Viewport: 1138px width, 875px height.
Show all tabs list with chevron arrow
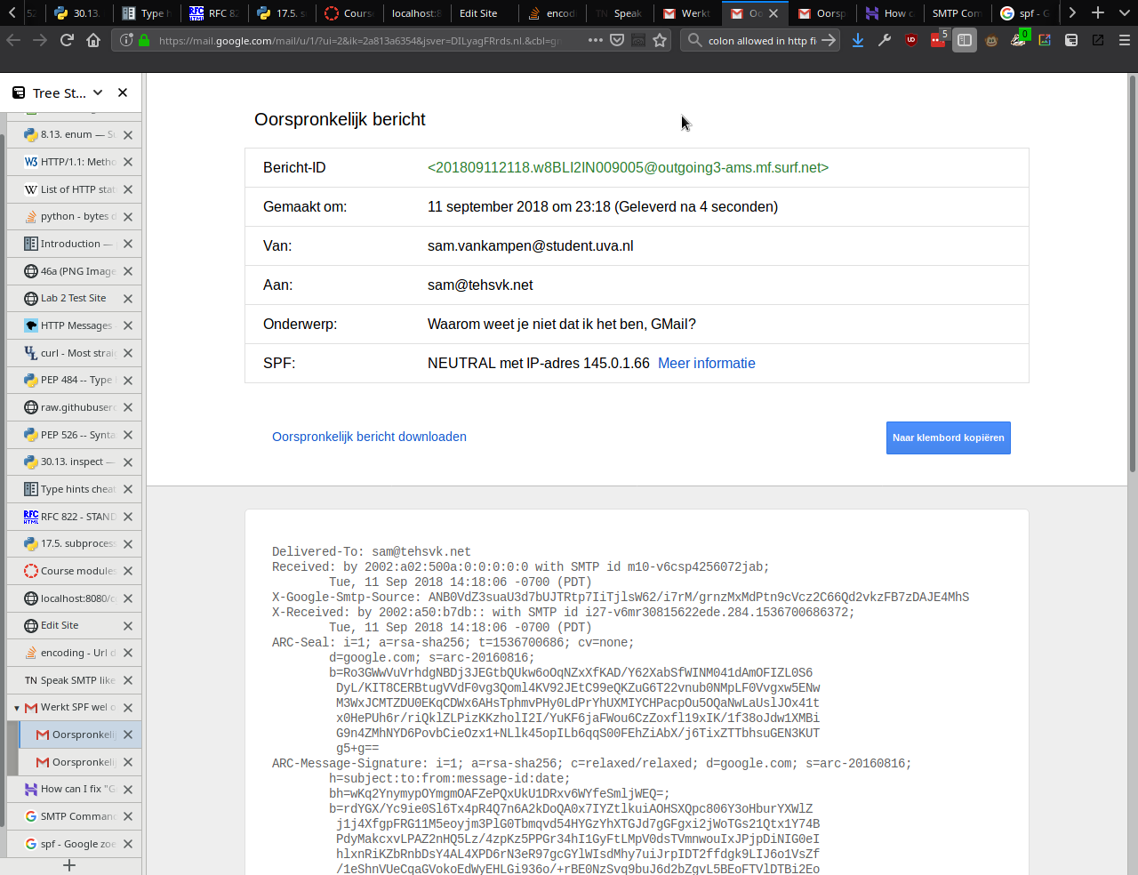pyautogui.click(x=1072, y=12)
